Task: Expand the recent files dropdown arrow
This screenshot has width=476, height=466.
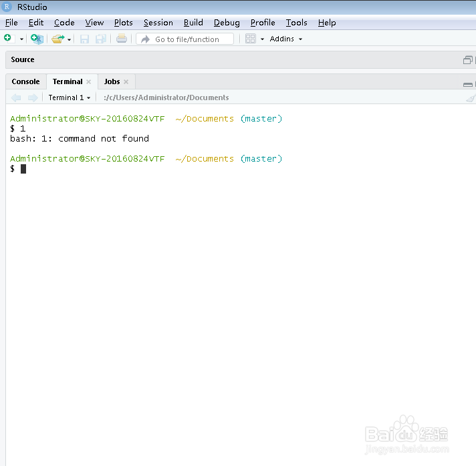Action: click(70, 39)
